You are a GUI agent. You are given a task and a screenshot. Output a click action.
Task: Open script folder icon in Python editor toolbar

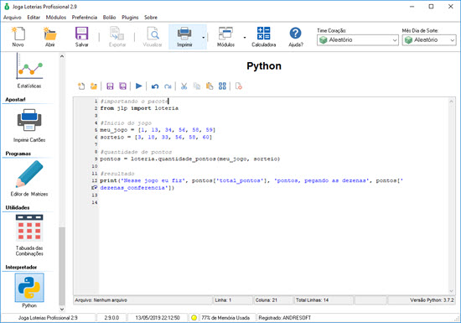(94, 86)
